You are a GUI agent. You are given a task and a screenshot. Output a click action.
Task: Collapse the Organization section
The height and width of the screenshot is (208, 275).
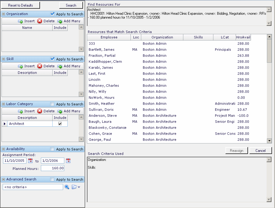(3, 14)
